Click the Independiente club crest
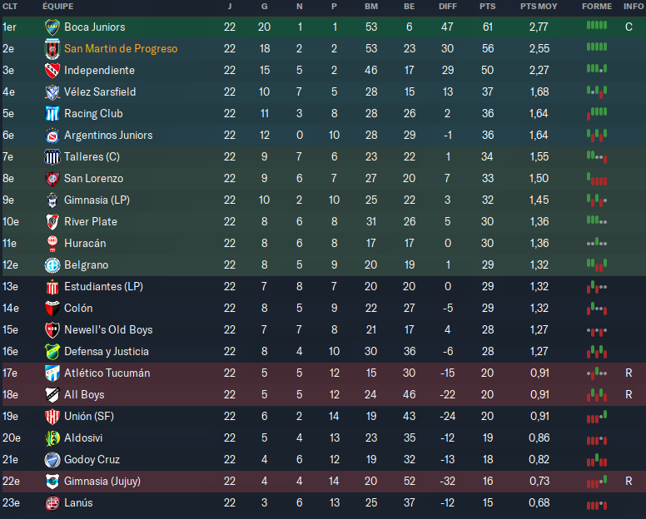Screen dimensions: 646x519 [x=52, y=71]
